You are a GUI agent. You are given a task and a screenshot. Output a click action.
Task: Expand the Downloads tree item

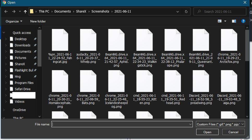(6, 45)
